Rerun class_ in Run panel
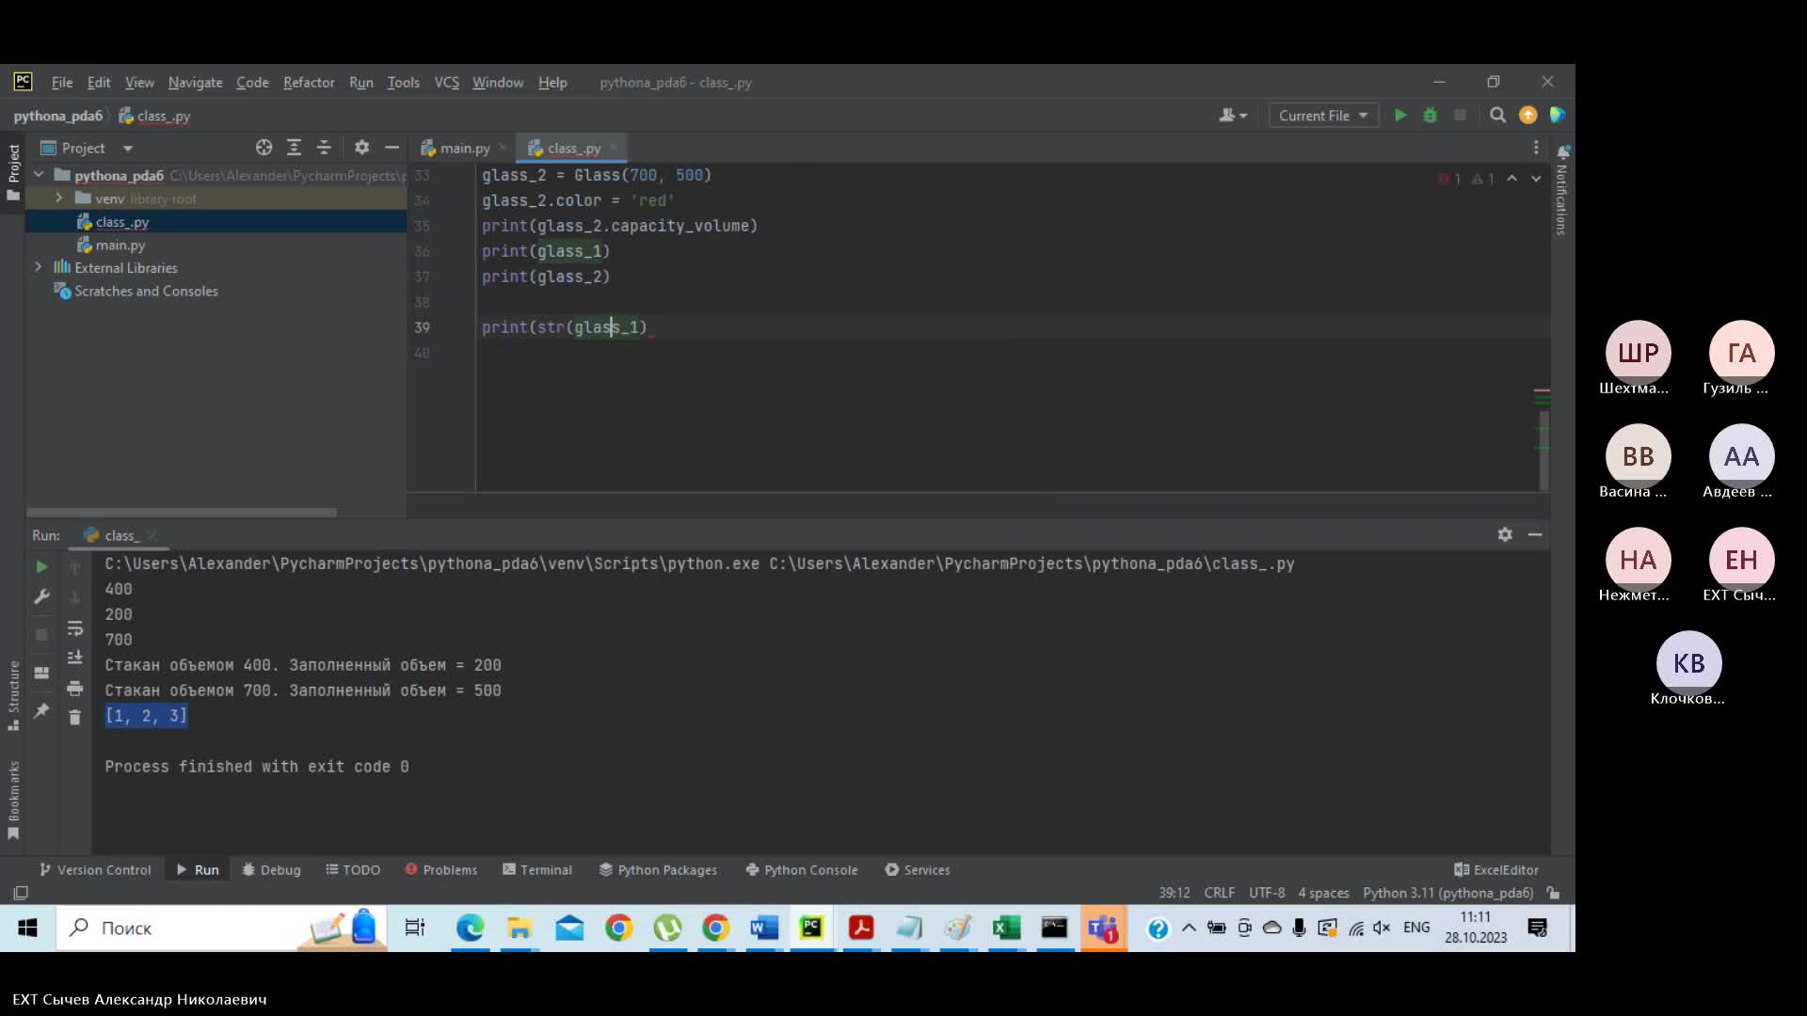Screen dimensions: 1807x1016 point(41,566)
